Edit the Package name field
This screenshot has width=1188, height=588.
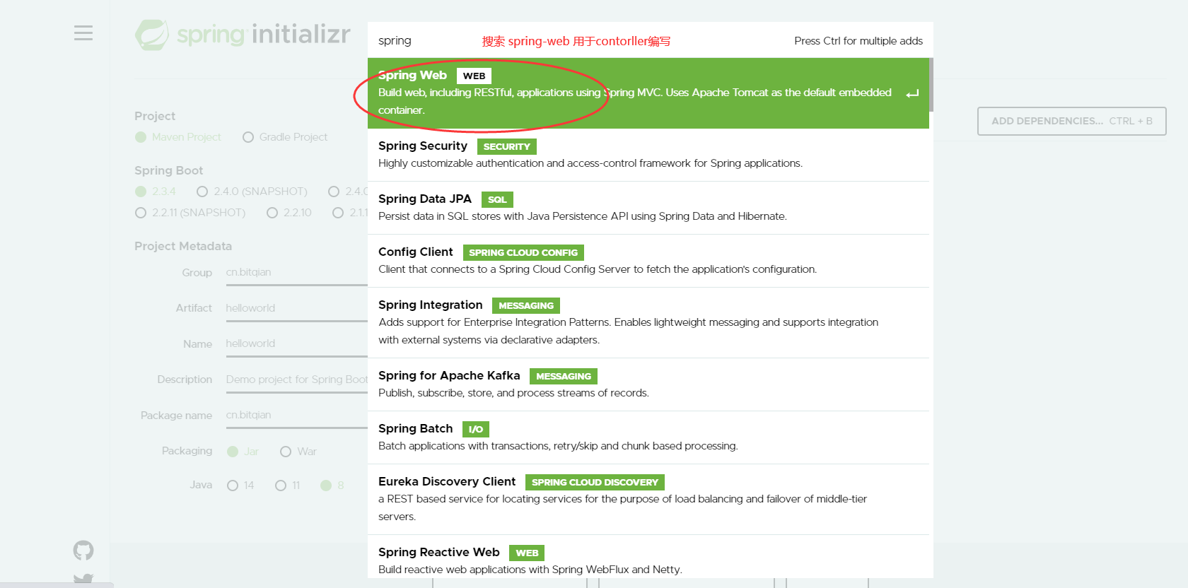click(x=297, y=416)
